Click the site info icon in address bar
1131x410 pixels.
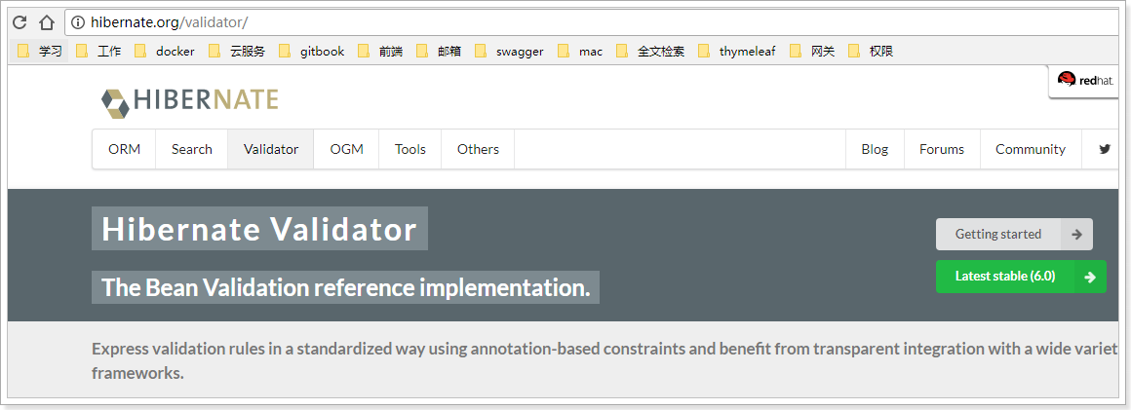78,22
